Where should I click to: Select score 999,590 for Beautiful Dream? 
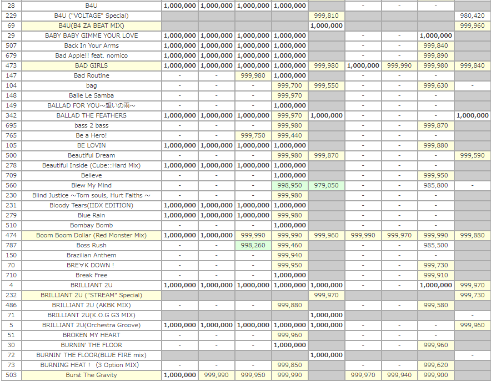[x=472, y=156]
